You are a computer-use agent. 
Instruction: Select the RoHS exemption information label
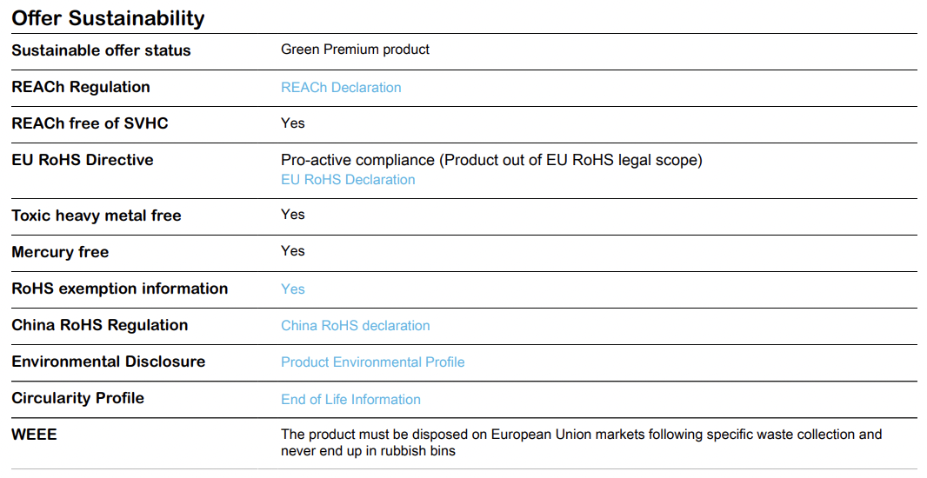coord(119,289)
